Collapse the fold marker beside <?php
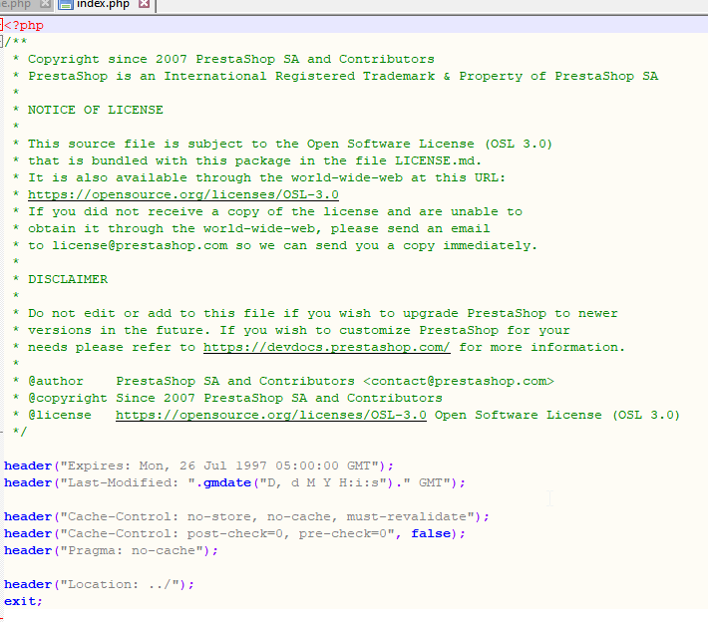Viewport: 708px width, 622px height. tap(1, 25)
